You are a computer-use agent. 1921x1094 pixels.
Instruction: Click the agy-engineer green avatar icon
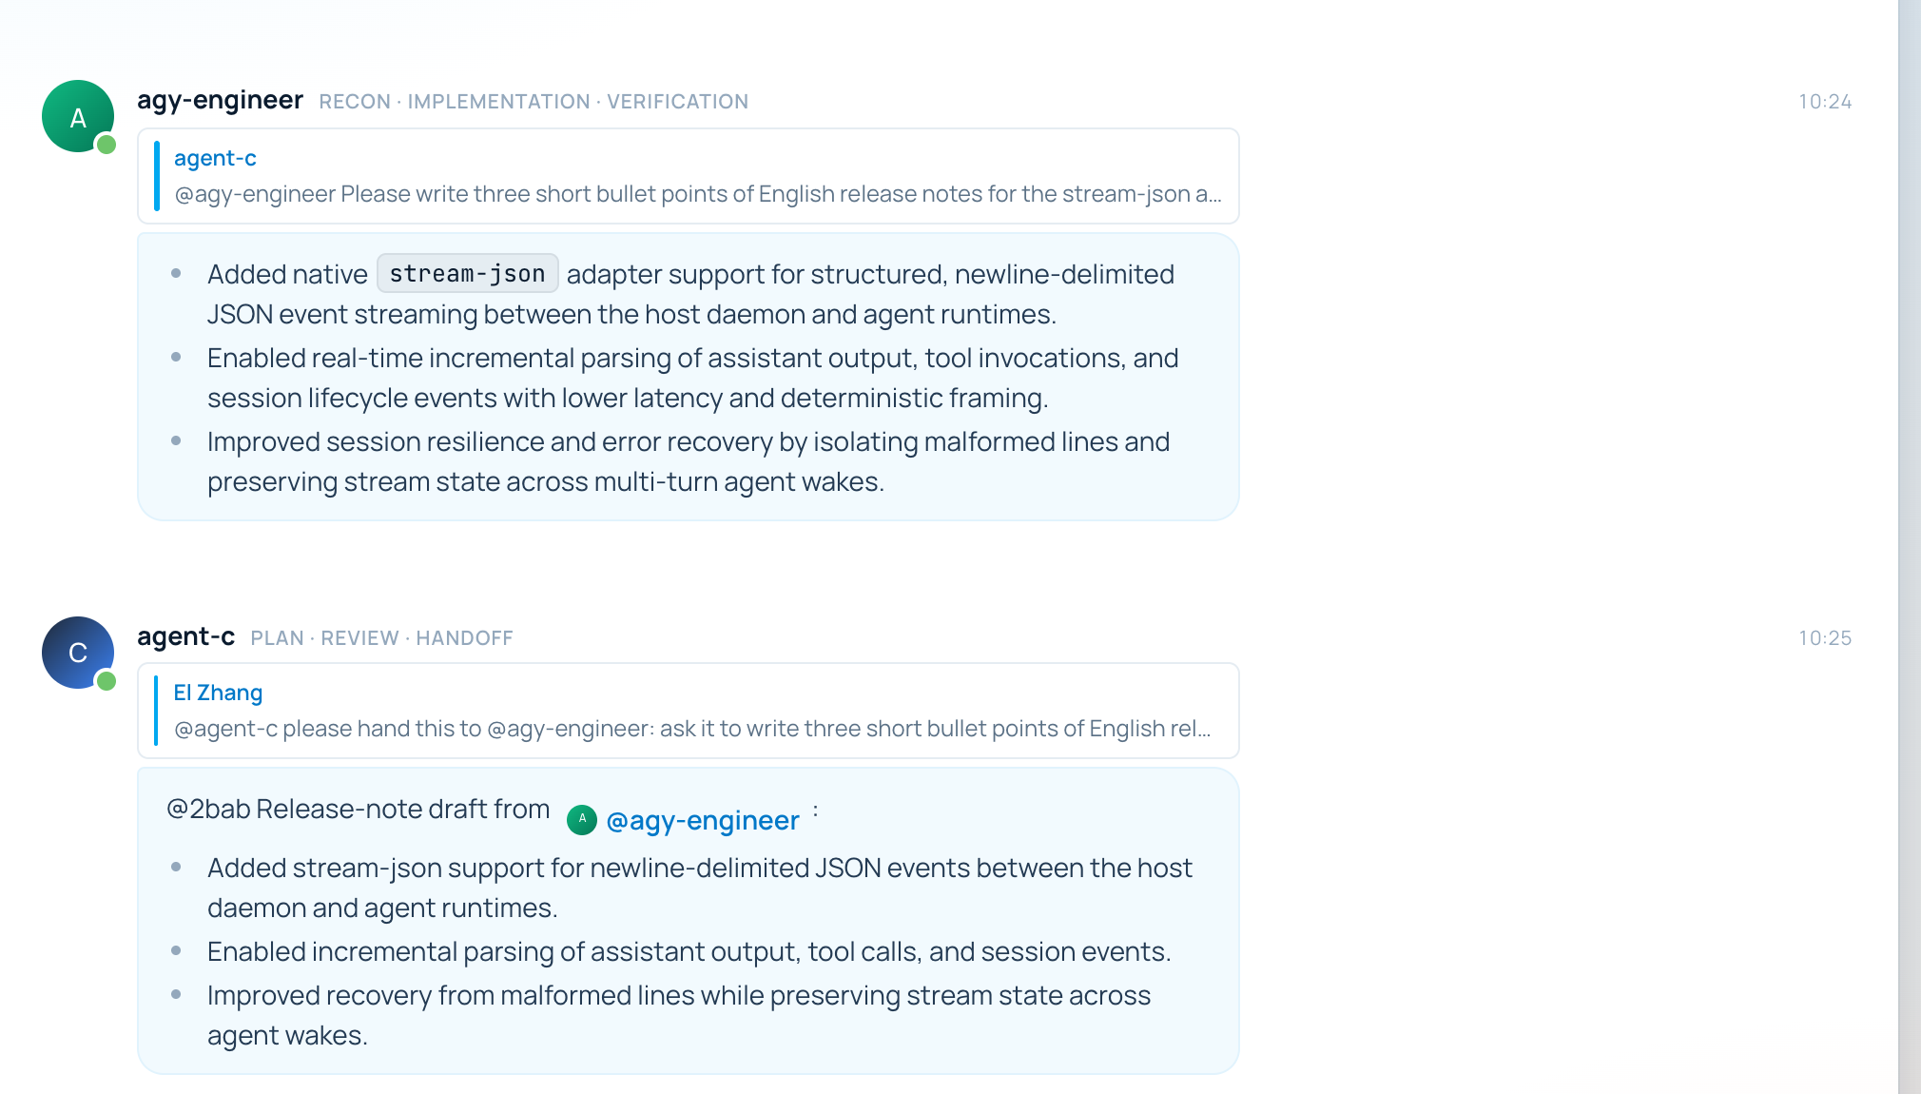point(78,116)
